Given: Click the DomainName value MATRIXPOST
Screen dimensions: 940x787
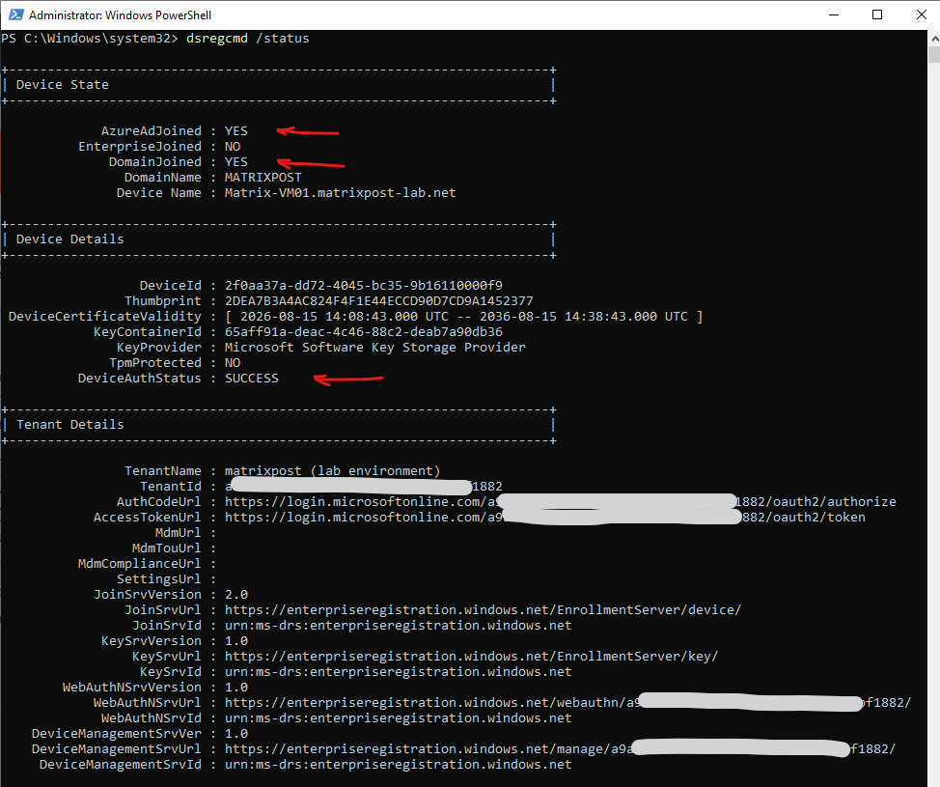Looking at the screenshot, I should (x=263, y=178).
